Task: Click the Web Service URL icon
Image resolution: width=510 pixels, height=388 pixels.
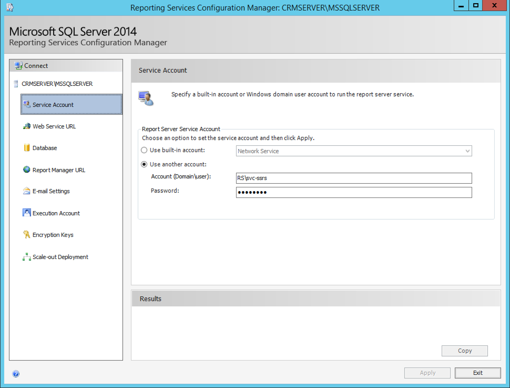Action: [27, 126]
